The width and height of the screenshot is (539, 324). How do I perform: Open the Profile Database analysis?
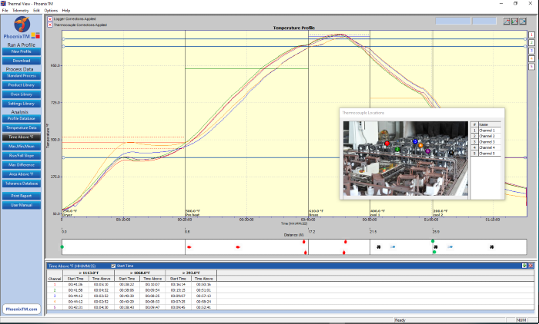pyautogui.click(x=22, y=119)
